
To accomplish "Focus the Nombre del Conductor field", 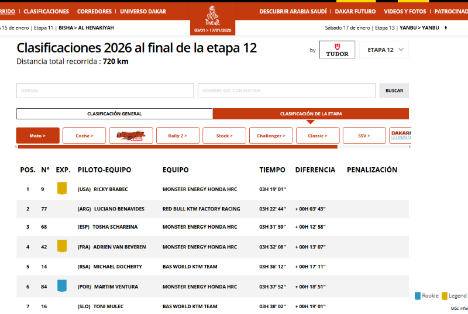I will pos(286,91).
